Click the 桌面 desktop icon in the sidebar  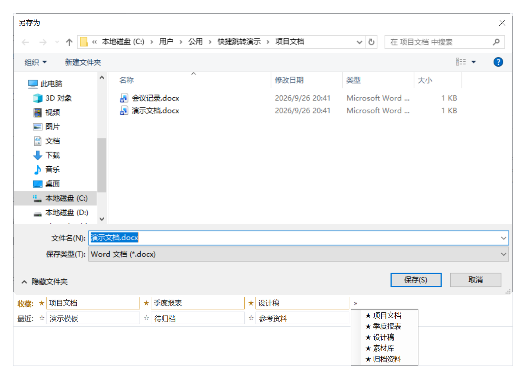[38, 184]
